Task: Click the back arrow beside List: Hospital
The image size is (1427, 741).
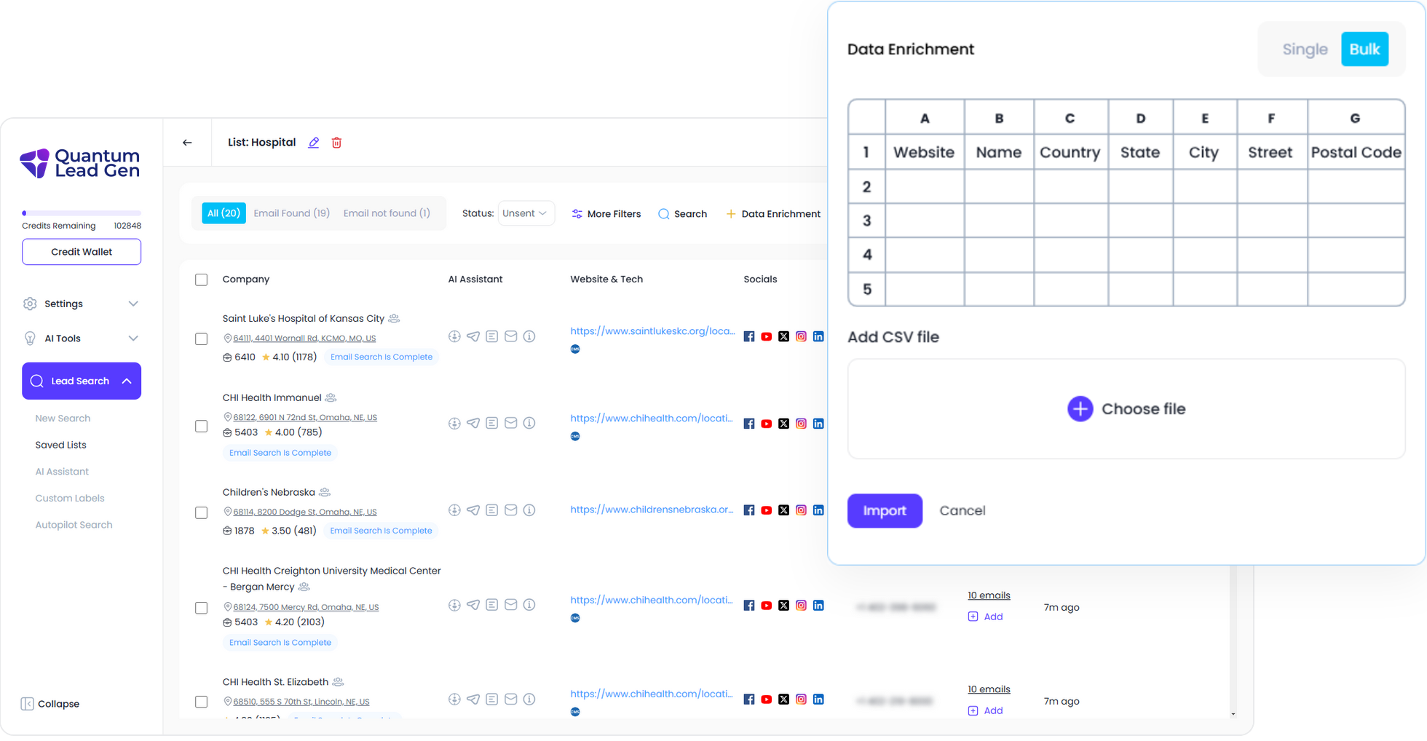Action: [187, 143]
